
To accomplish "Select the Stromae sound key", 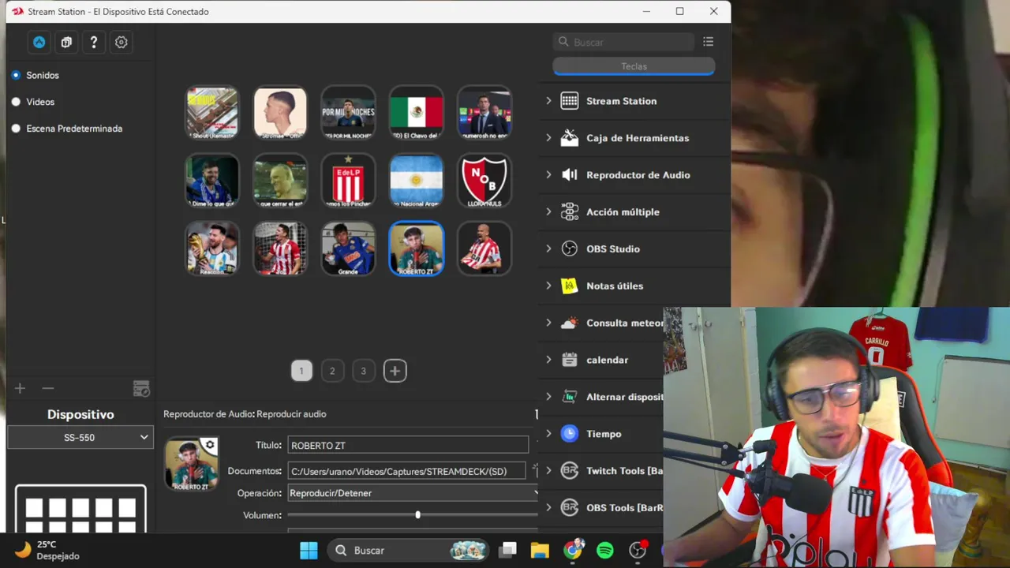I will pos(280,113).
